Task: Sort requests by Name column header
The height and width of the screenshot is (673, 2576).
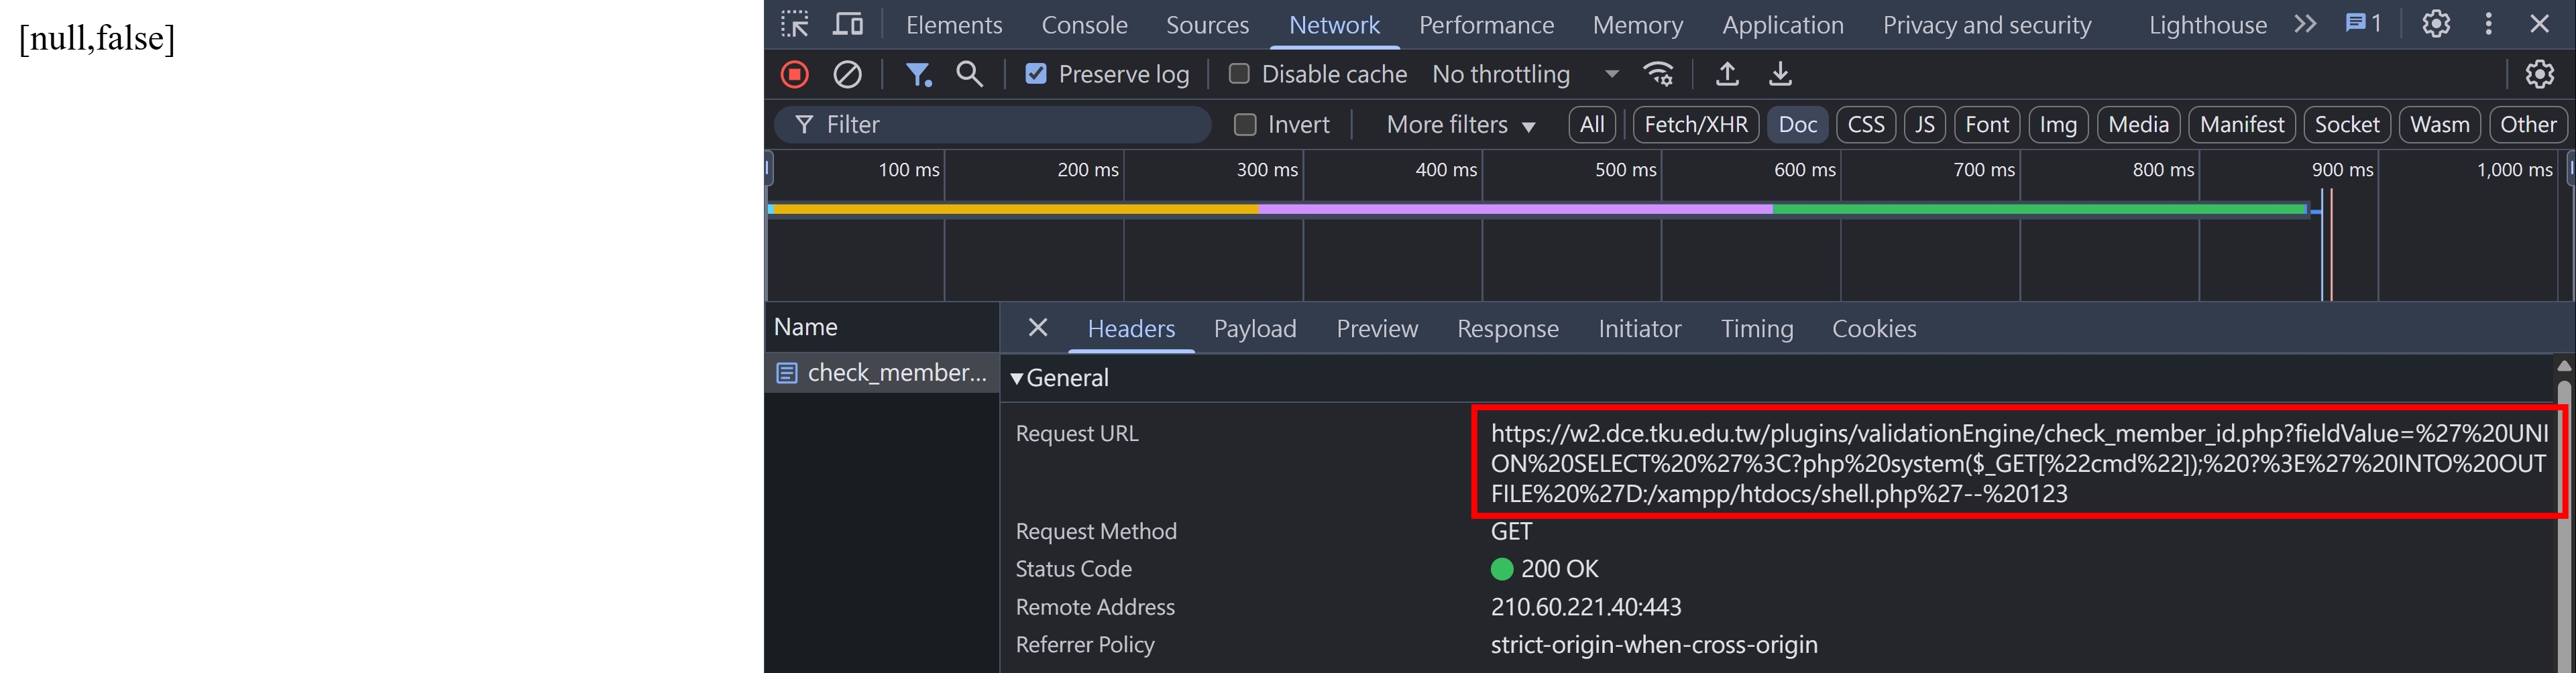Action: [882, 327]
